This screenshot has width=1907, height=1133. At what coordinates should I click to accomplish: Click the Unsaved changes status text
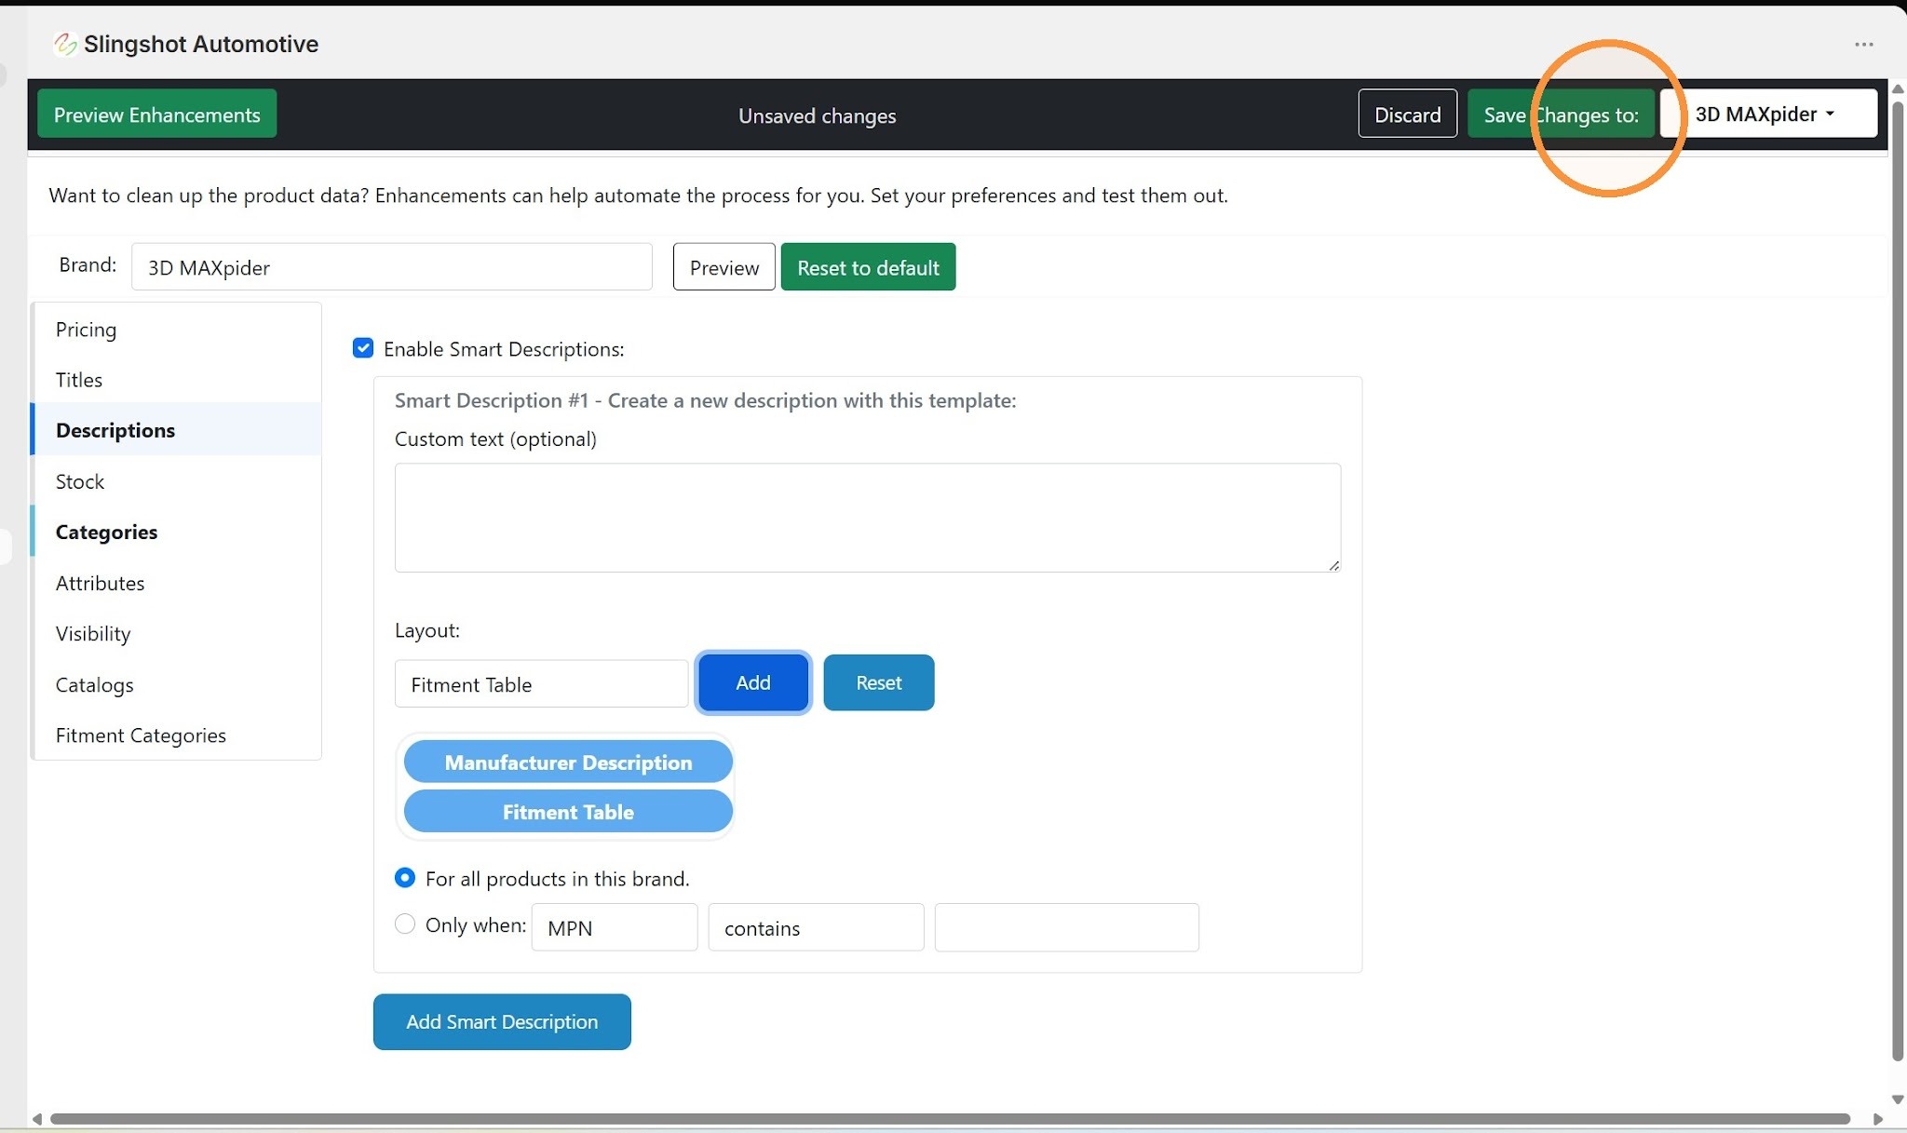pyautogui.click(x=817, y=115)
